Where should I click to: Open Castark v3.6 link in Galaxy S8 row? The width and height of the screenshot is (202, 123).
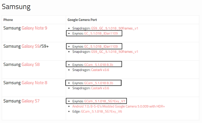pos(100,70)
